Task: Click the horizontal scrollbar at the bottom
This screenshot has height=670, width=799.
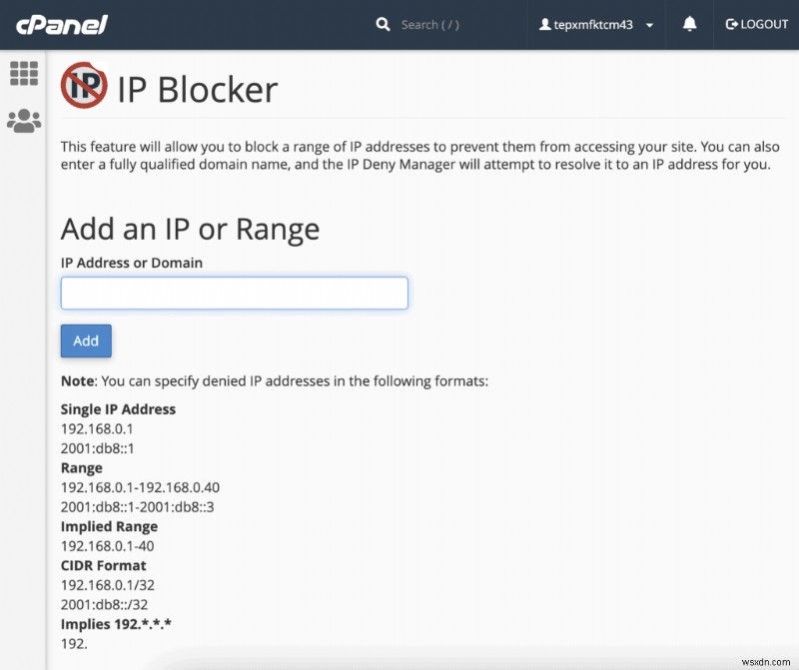Action: [399, 662]
